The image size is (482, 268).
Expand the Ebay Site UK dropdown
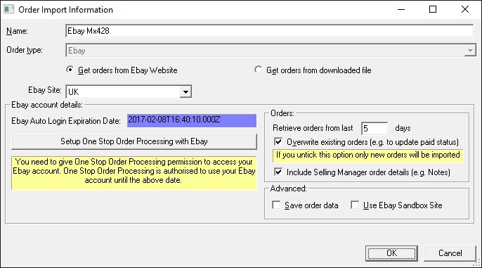click(x=185, y=91)
